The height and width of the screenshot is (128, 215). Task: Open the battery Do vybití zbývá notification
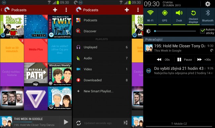coord(179,71)
